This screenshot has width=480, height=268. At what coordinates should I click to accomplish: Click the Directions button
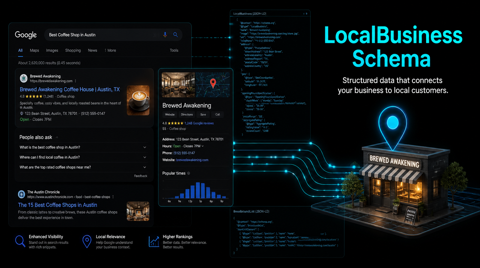tap(187, 114)
